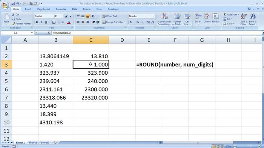Decrease cell indent
Viewport: 264px width, 148px height.
click(93, 22)
